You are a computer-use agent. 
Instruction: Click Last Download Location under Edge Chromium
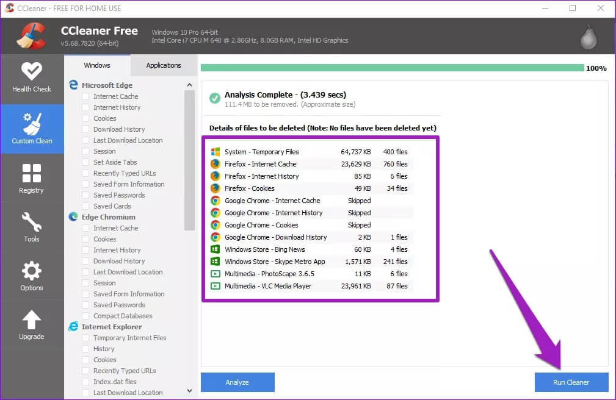tap(128, 271)
